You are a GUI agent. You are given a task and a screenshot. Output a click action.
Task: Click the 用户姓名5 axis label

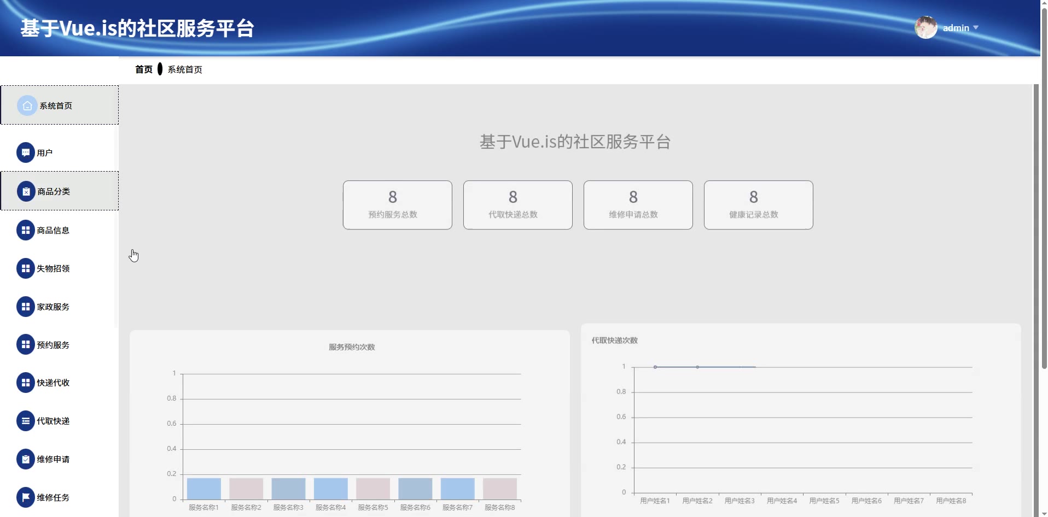pos(824,501)
